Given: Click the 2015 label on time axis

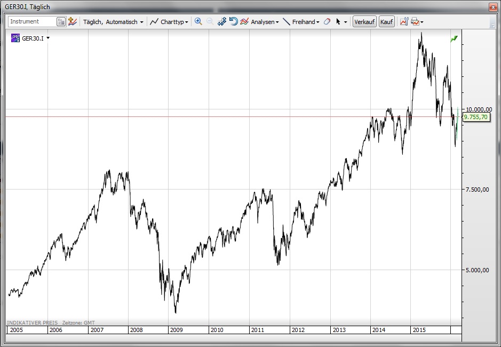Looking at the screenshot, I should [x=419, y=330].
